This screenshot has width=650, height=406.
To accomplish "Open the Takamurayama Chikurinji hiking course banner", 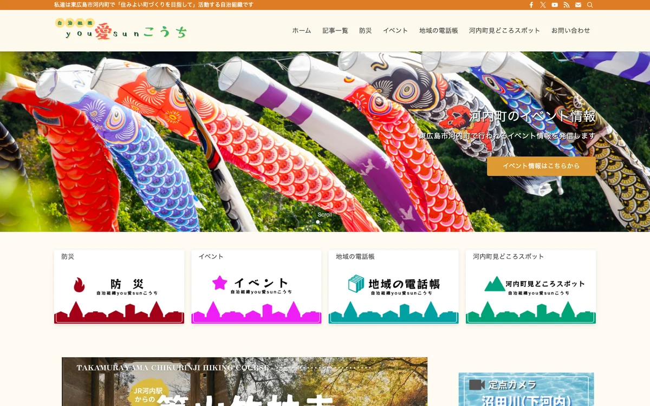I will point(244,382).
